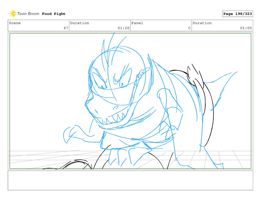Click the panel Duration value 01:00

click(x=246, y=28)
